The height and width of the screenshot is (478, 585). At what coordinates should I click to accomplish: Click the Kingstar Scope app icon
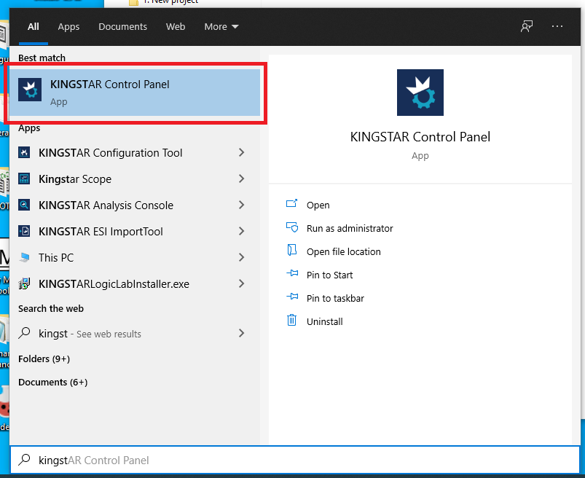[x=24, y=179]
